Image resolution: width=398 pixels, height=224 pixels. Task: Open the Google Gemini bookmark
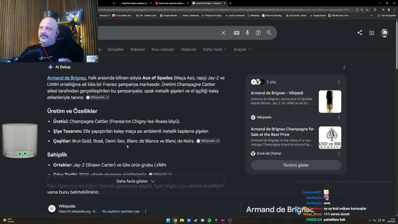318,16
